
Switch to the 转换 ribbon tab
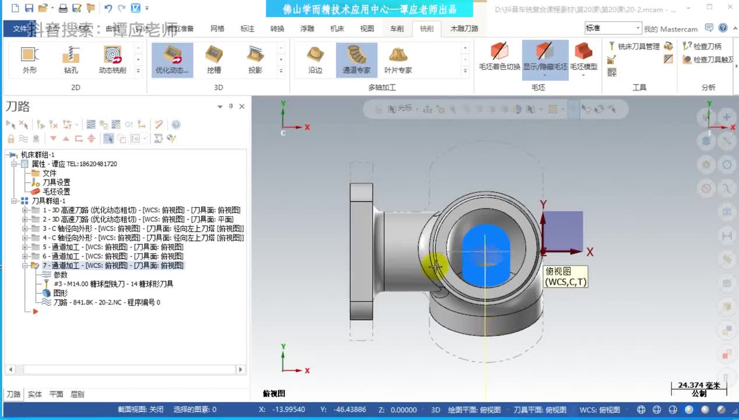(277, 28)
